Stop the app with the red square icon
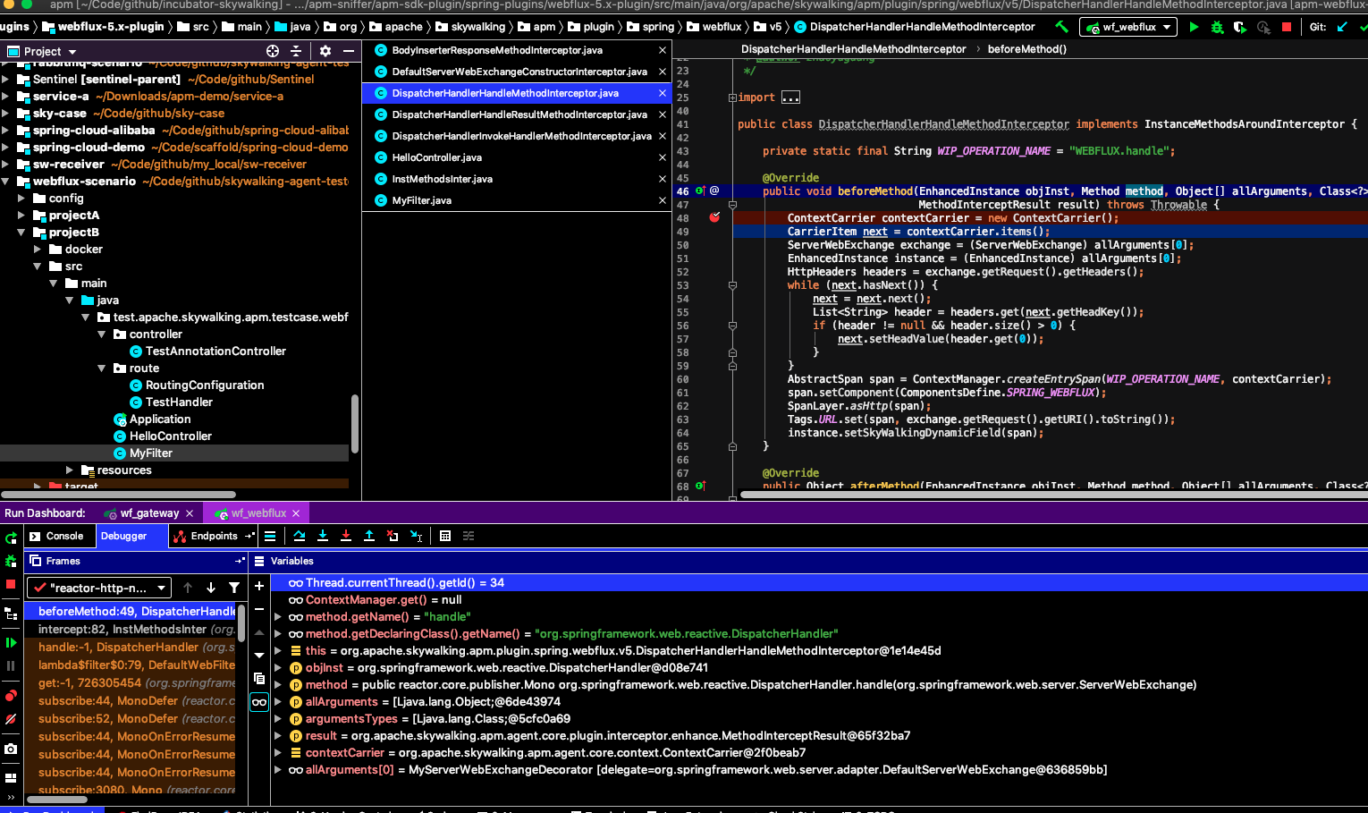The height and width of the screenshot is (813, 1368). (1288, 27)
